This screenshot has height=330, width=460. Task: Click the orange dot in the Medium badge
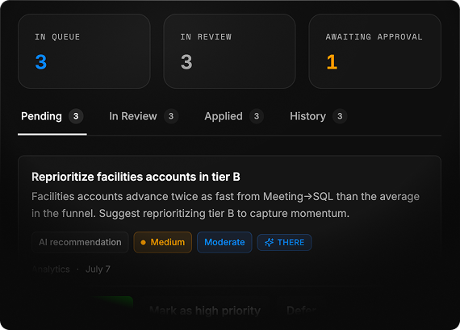143,242
